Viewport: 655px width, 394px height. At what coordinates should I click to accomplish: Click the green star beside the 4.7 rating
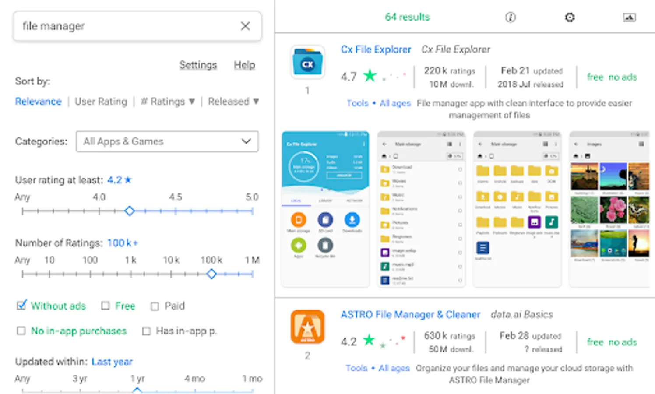pos(370,76)
